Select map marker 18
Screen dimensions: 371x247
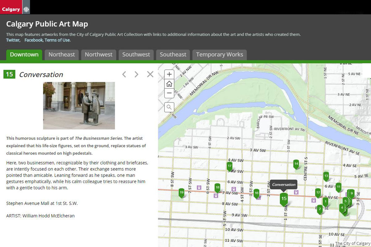click(x=217, y=188)
